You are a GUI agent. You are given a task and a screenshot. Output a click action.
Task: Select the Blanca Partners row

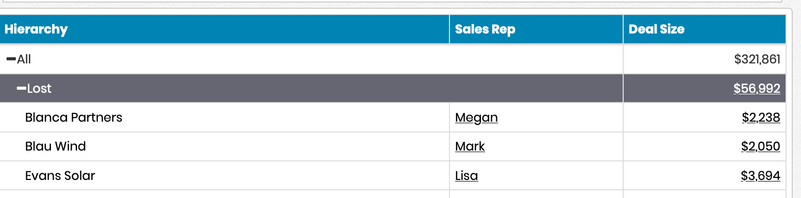[393, 118]
